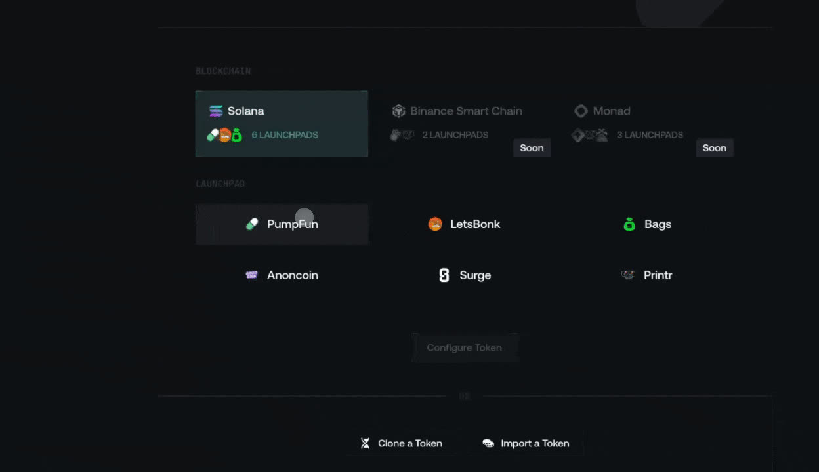Click the DNA icon beside Clone a Token

pos(366,443)
